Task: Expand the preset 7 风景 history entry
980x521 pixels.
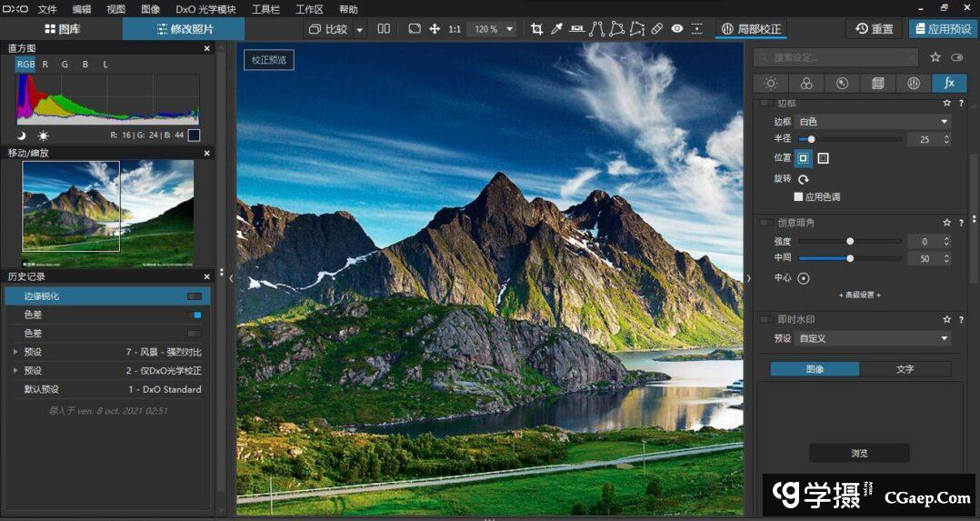Action: (15, 352)
